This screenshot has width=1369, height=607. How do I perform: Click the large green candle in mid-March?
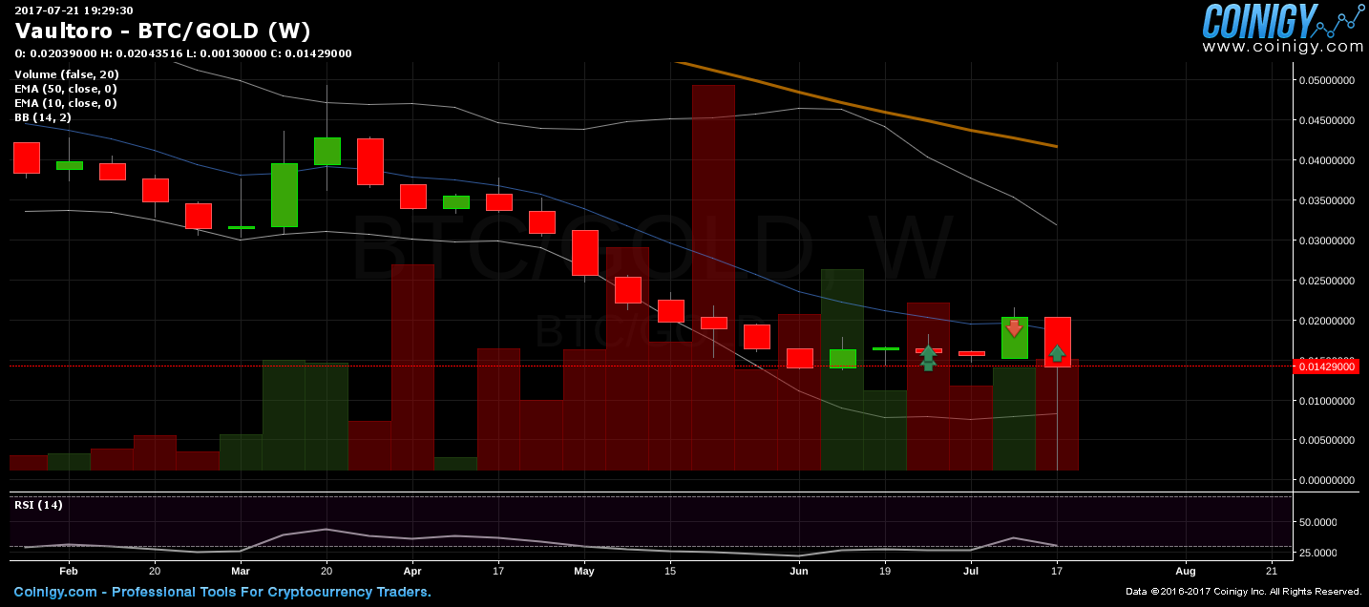tap(284, 195)
